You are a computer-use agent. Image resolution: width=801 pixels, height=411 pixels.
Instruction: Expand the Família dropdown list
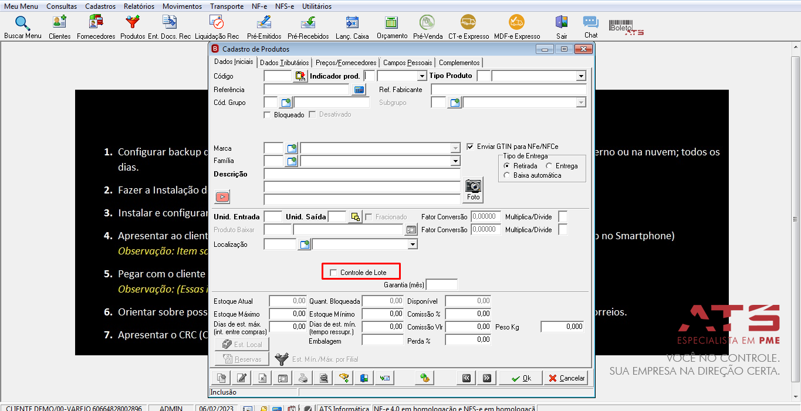coord(455,161)
